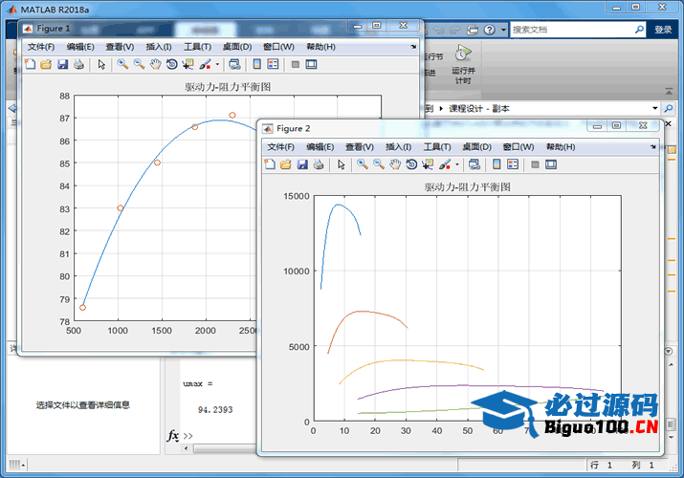Click Link Plot icon in Figure 2 toolbar
Screen dimensions: 684x478
(474, 164)
